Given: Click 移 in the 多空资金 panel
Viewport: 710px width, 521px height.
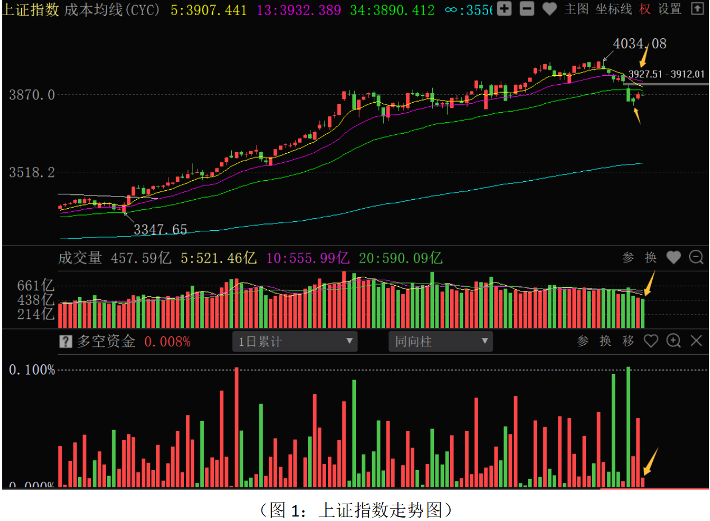Looking at the screenshot, I should [628, 341].
